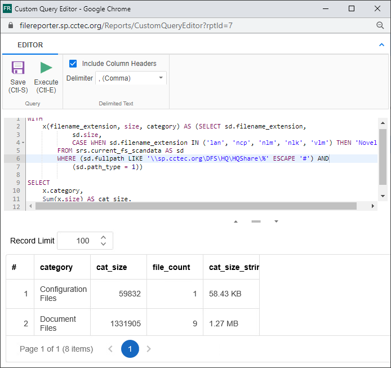This screenshot has width=391, height=368.
Task: Uncheck Include Column Headers checkbox
Action: pyautogui.click(x=73, y=64)
